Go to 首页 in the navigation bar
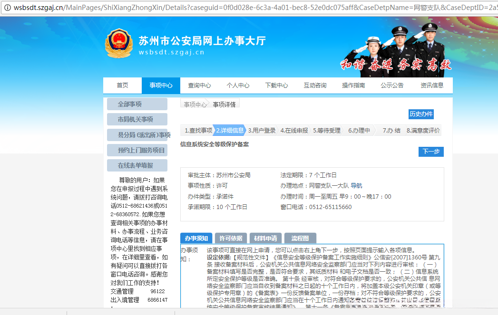This screenshot has width=498, height=315. click(x=122, y=86)
